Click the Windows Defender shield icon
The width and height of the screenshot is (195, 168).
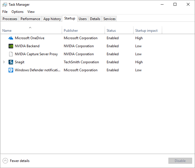tap(11, 70)
